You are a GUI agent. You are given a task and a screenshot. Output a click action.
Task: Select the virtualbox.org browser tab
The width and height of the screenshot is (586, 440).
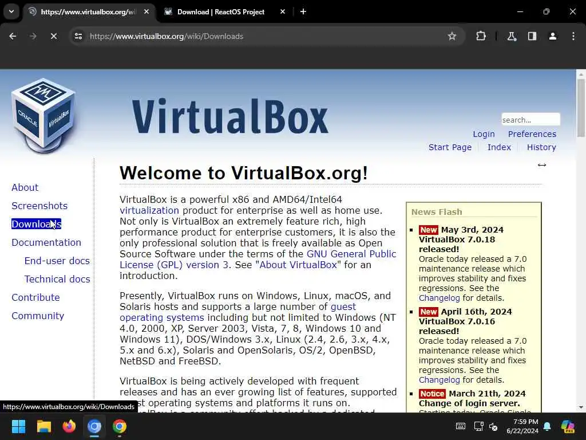89,12
